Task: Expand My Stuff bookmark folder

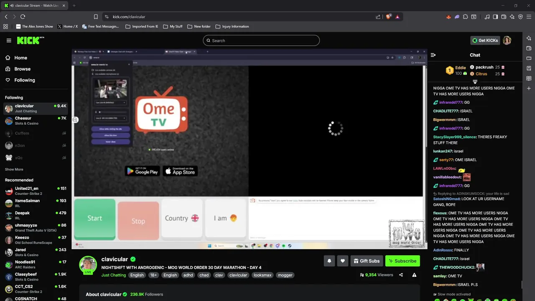Action: click(173, 26)
